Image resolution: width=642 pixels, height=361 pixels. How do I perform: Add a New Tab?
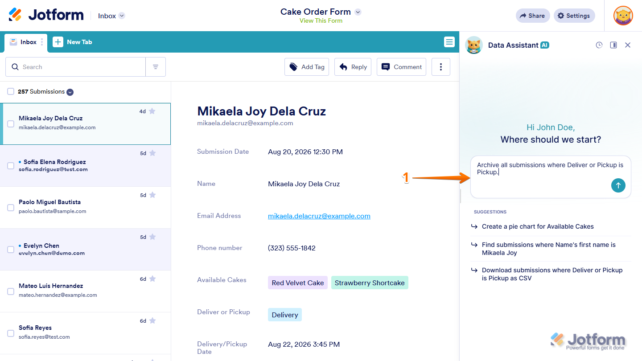coord(72,42)
